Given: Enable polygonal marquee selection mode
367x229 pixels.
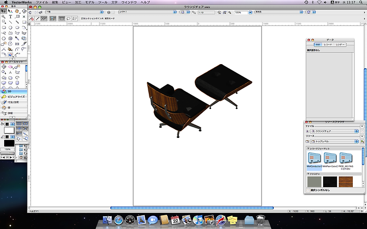Looking at the screenshot, I should pyautogui.click(x=74, y=18).
